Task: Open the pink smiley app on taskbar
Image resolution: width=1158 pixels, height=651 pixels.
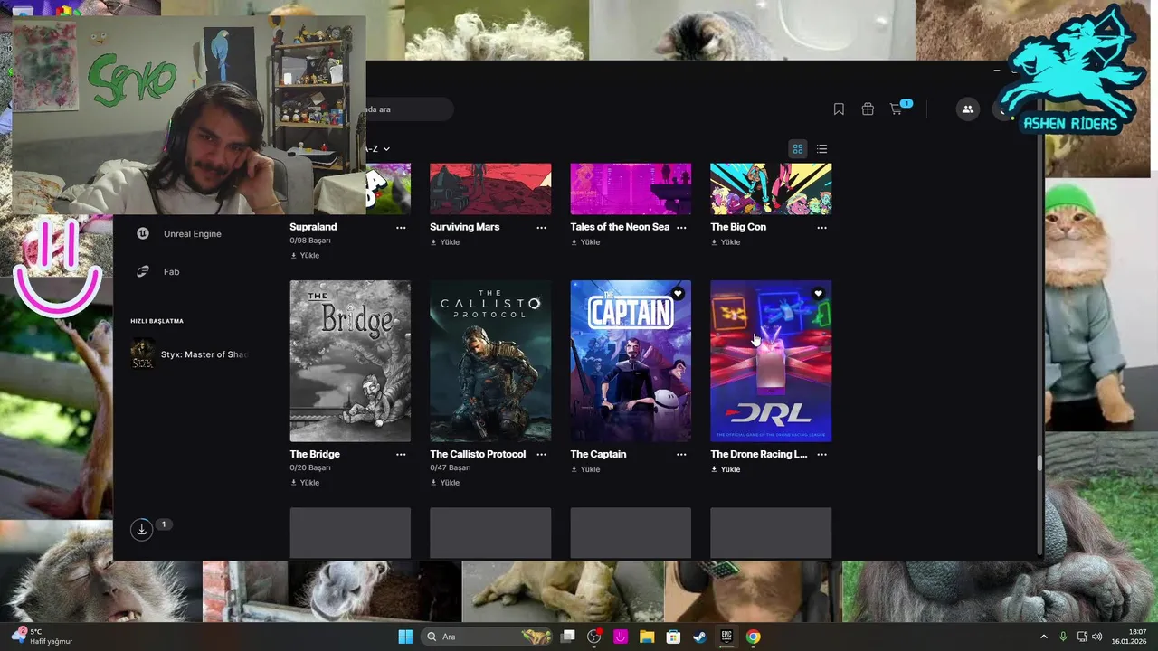Action: [621, 637]
